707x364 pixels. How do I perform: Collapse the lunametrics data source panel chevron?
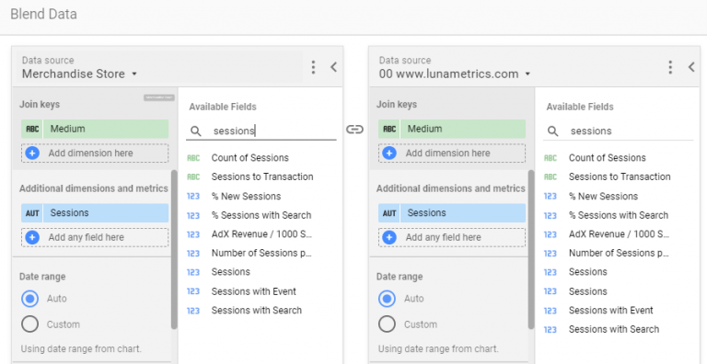pyautogui.click(x=691, y=67)
